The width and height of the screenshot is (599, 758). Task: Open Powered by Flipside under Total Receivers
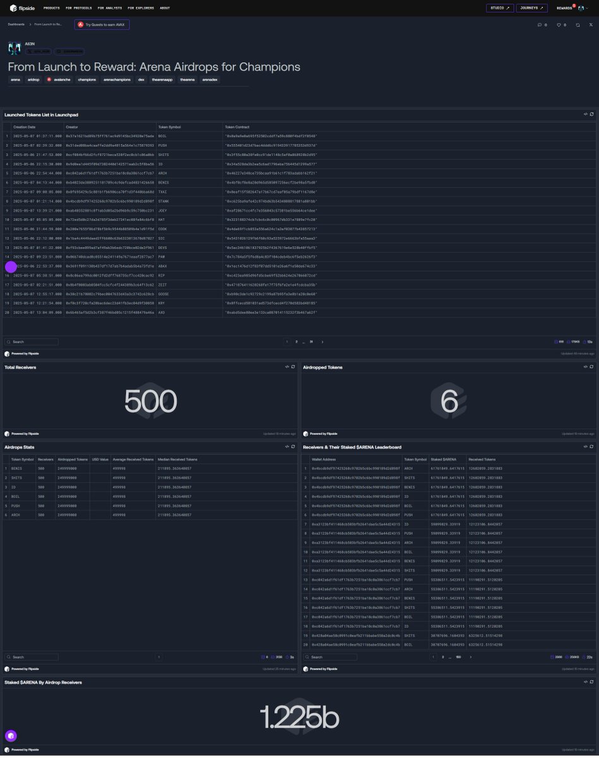[22, 434]
